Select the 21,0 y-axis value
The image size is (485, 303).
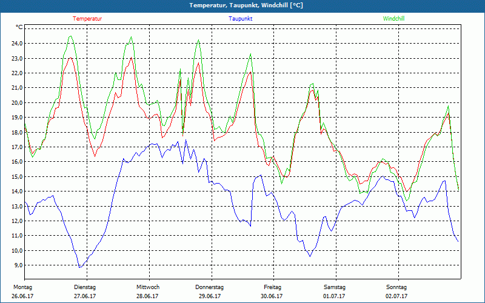point(17,88)
